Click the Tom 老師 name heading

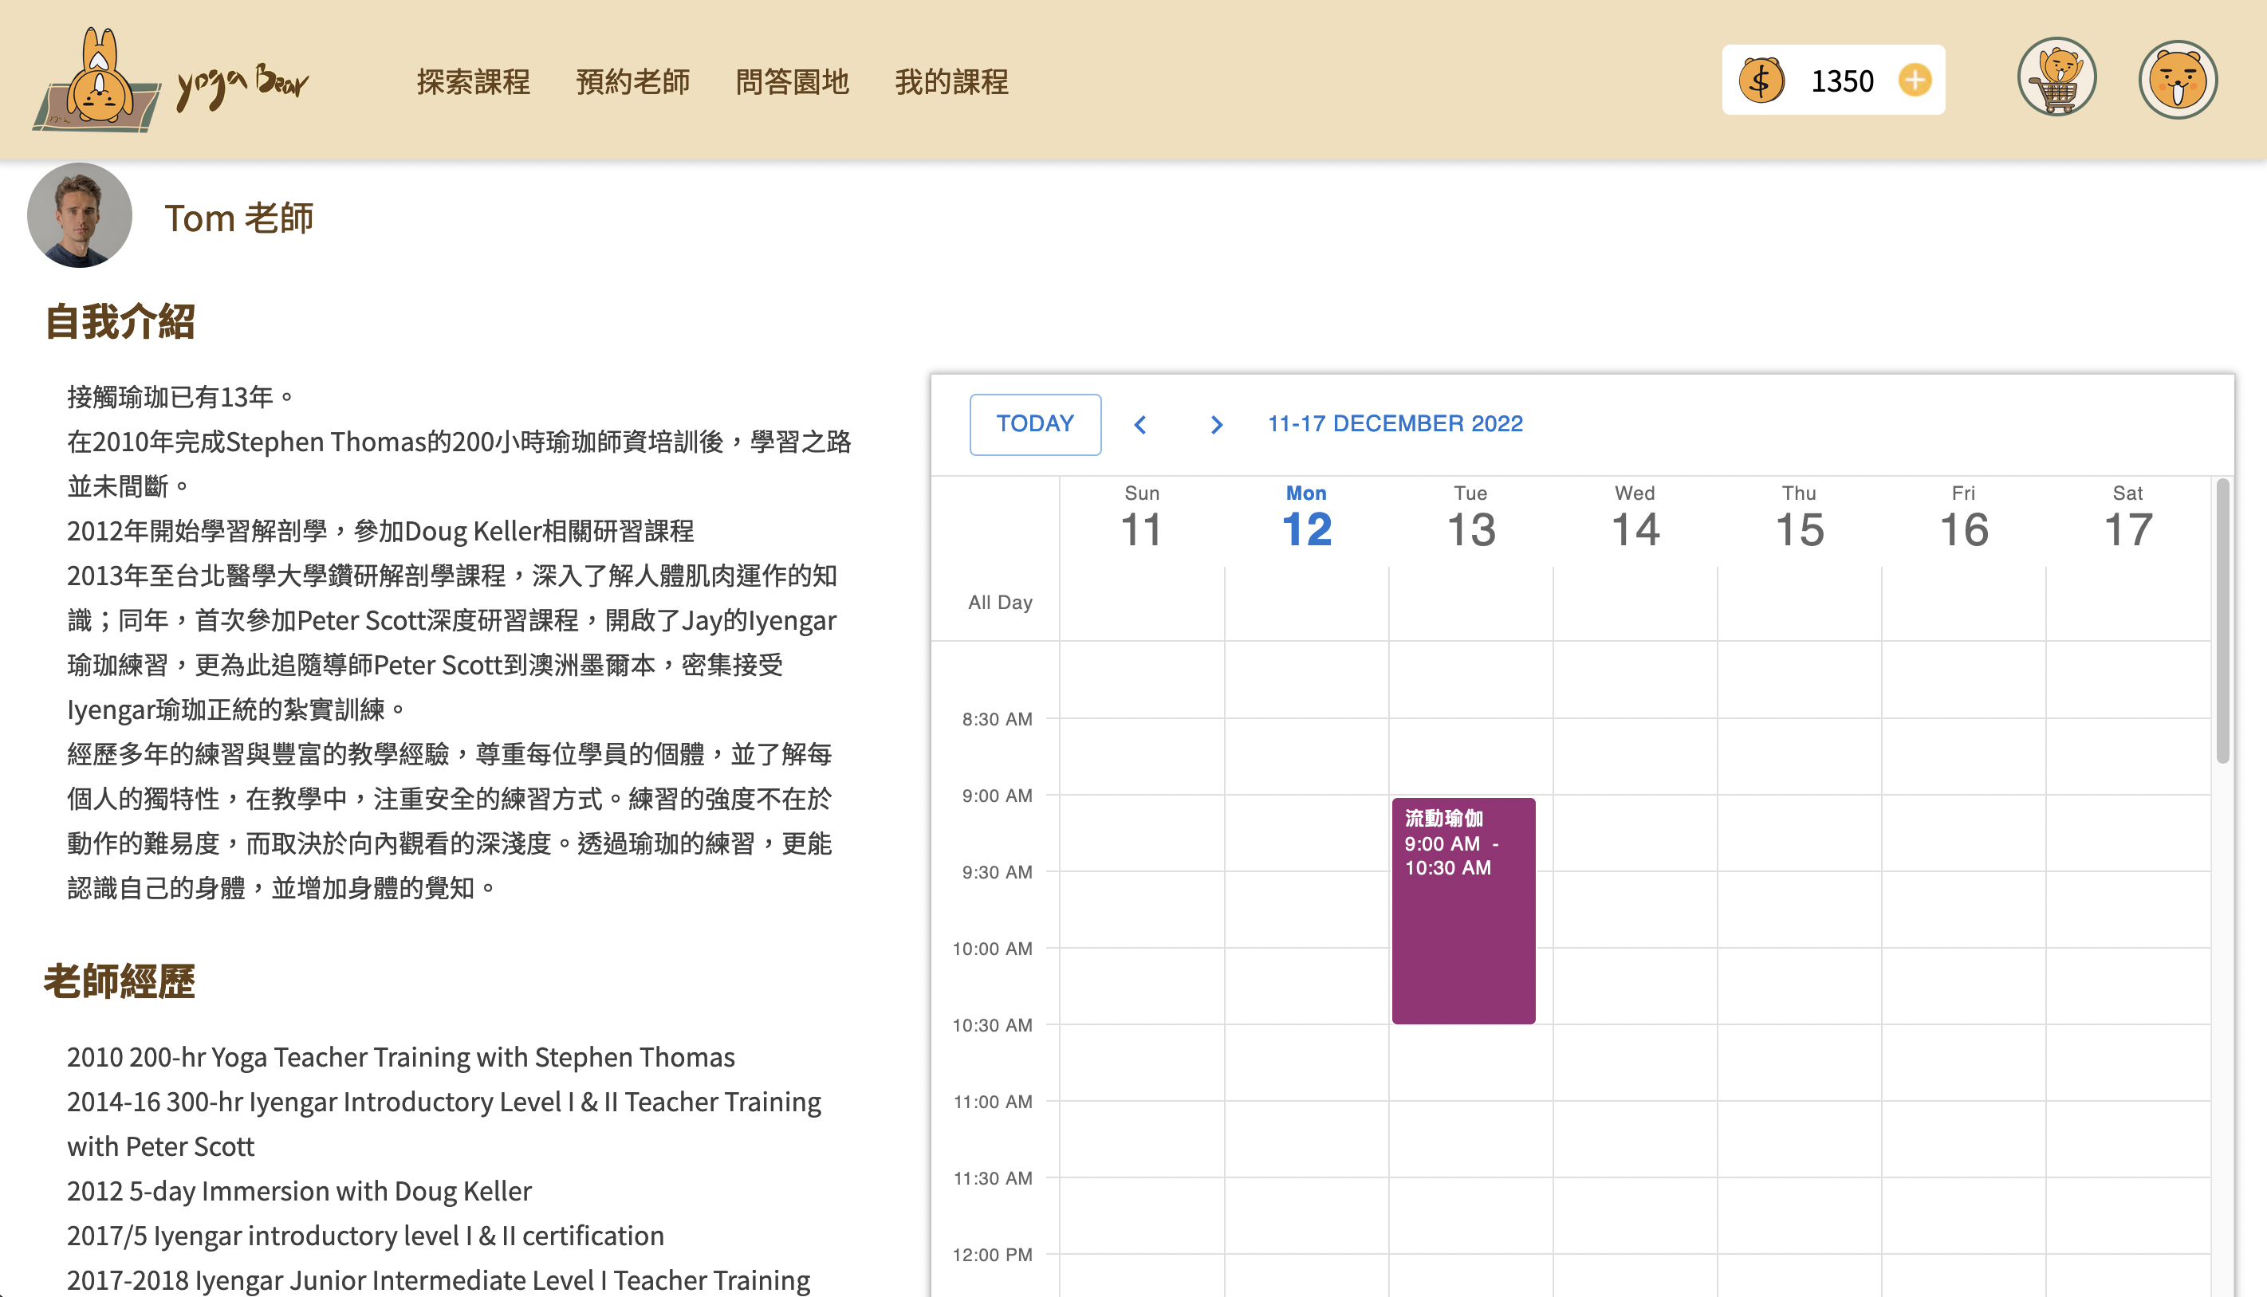coord(238,218)
